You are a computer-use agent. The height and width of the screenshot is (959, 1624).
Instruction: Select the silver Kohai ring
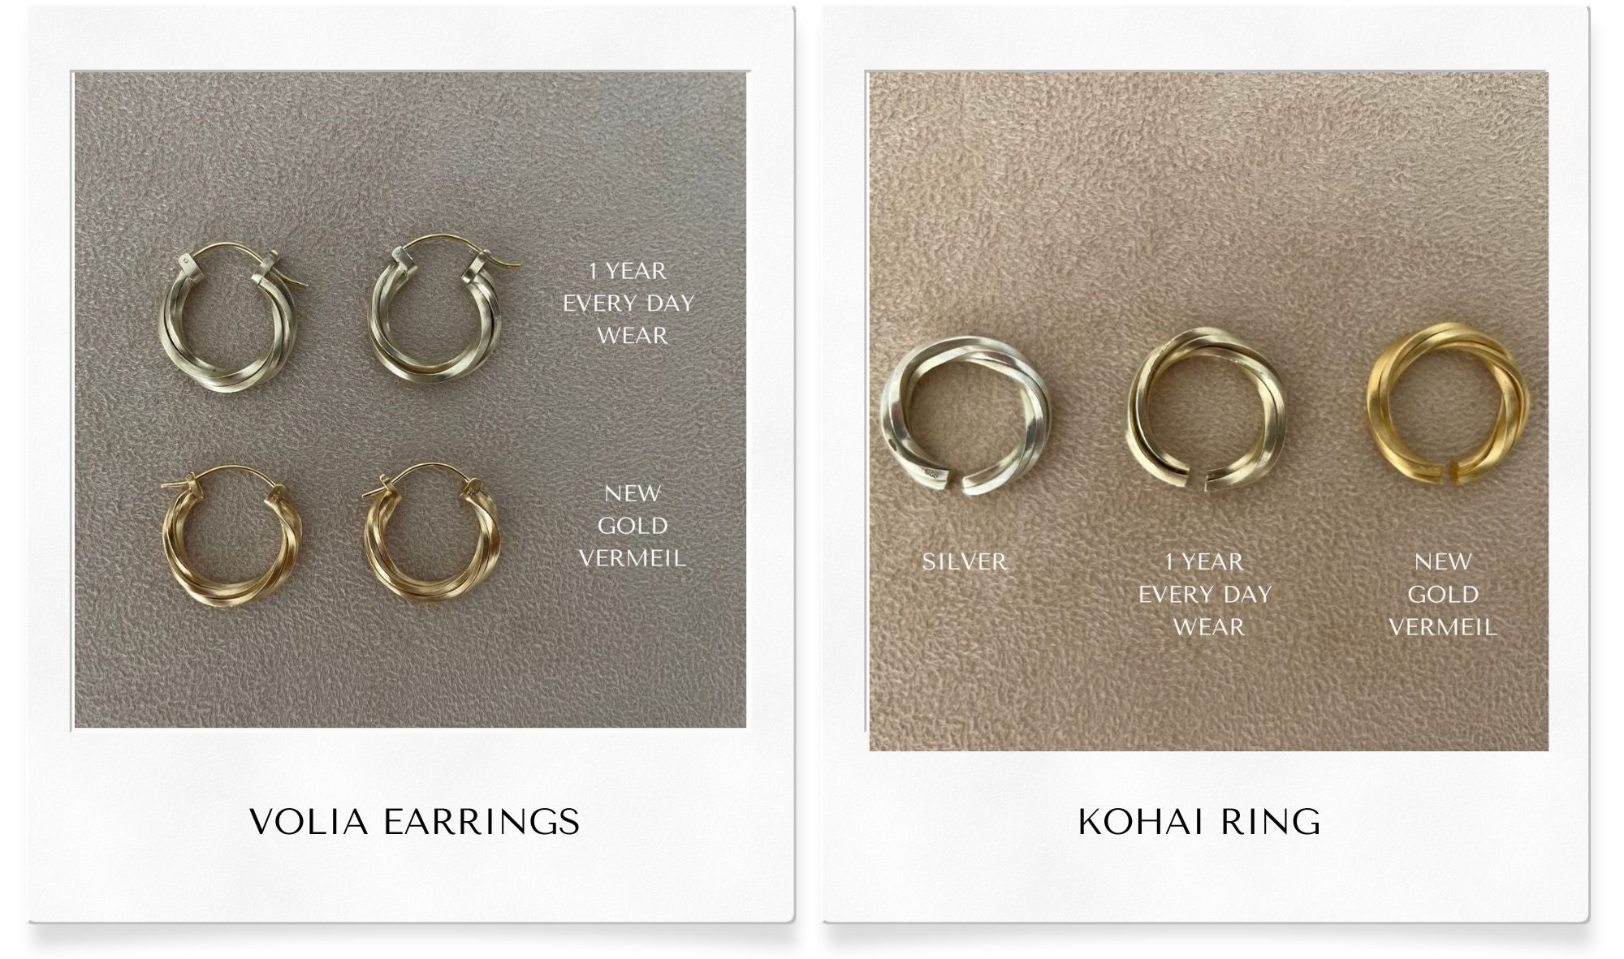point(965,417)
